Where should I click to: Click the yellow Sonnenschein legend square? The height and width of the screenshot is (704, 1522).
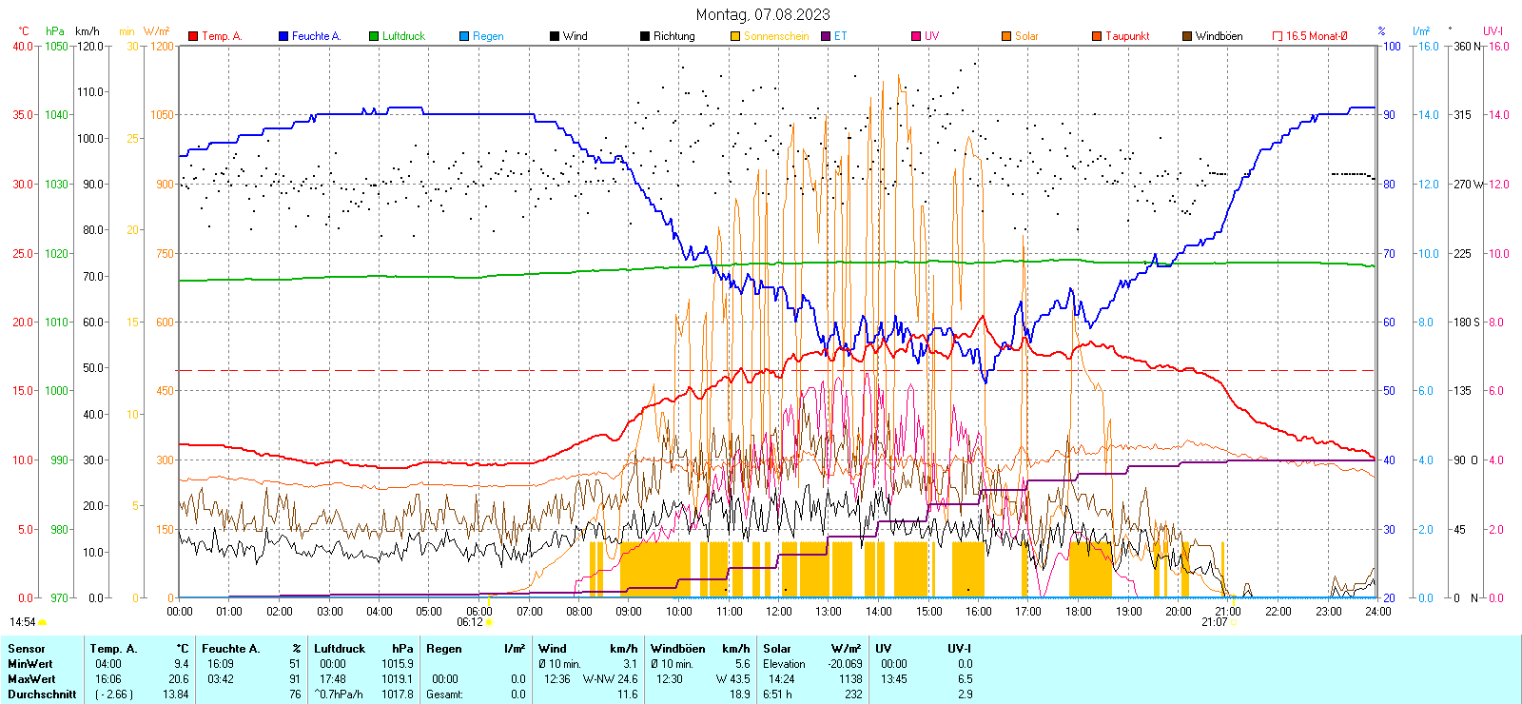pos(735,36)
